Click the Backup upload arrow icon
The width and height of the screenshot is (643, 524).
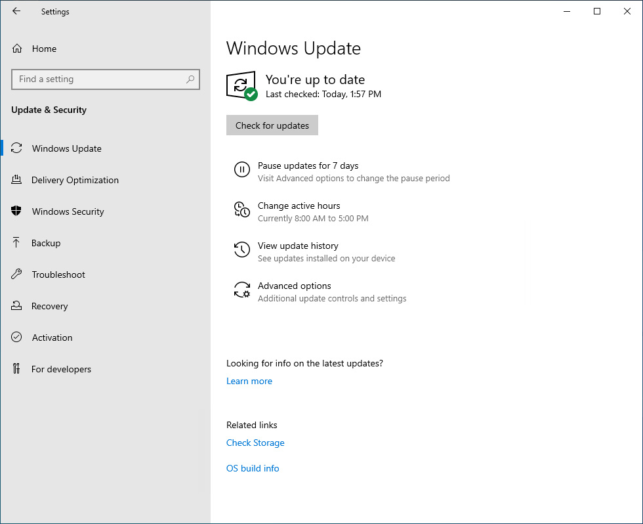(x=17, y=243)
